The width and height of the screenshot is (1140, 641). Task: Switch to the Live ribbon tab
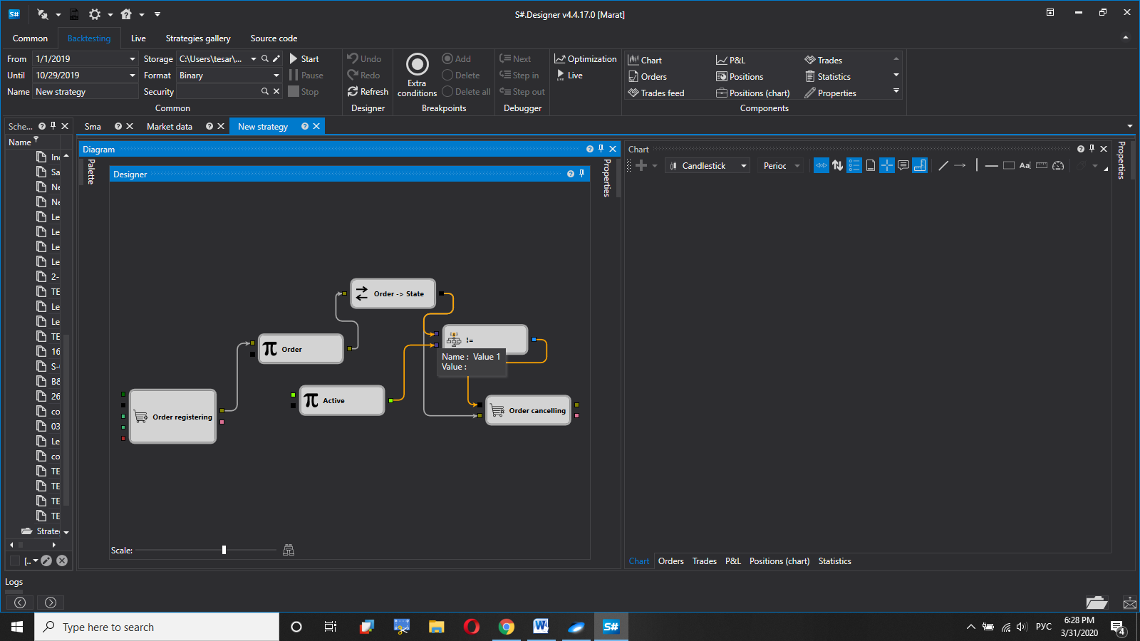pyautogui.click(x=138, y=38)
